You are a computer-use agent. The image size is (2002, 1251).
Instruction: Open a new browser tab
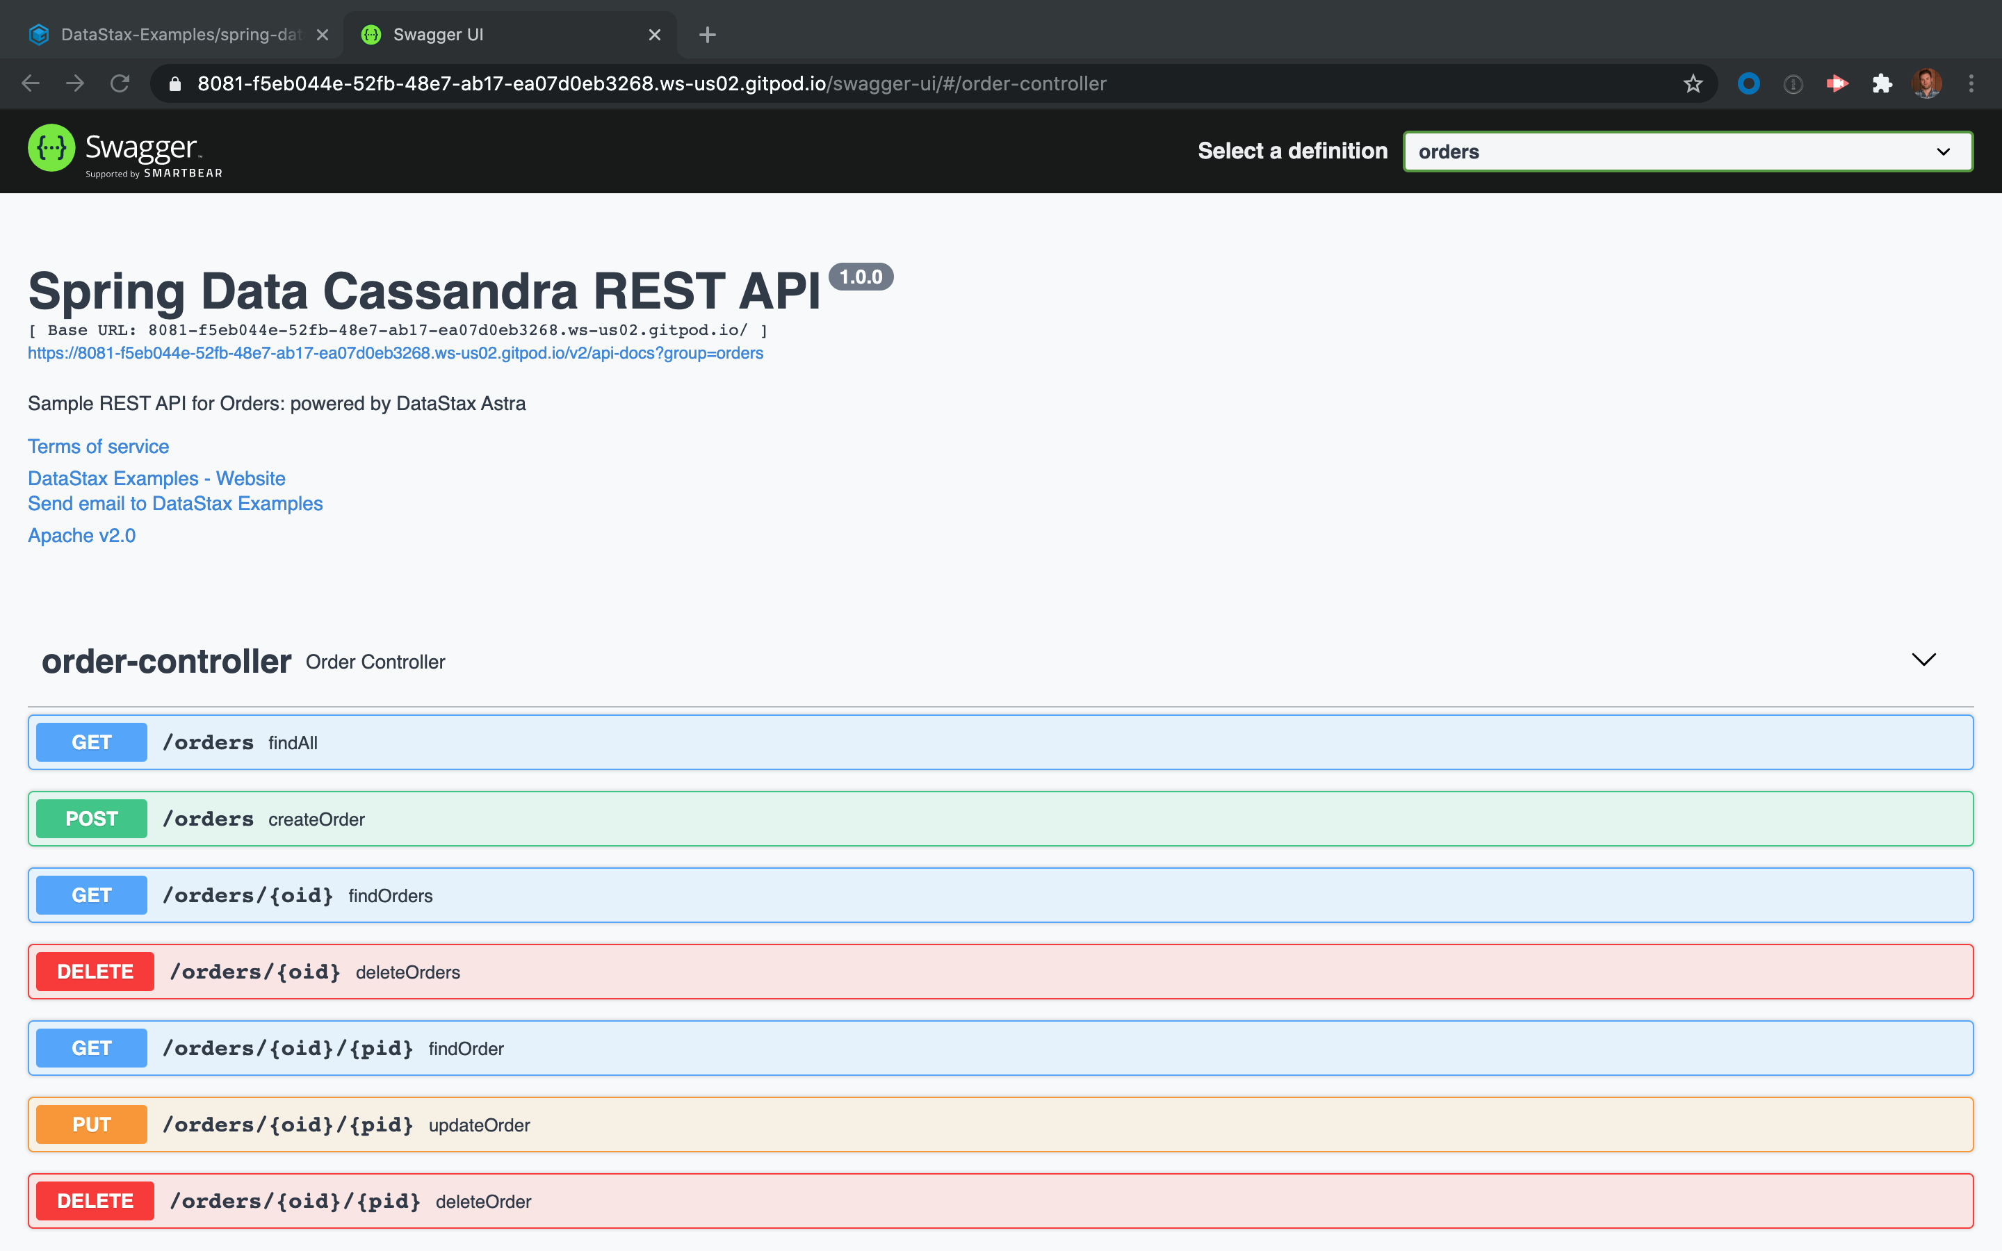(708, 34)
